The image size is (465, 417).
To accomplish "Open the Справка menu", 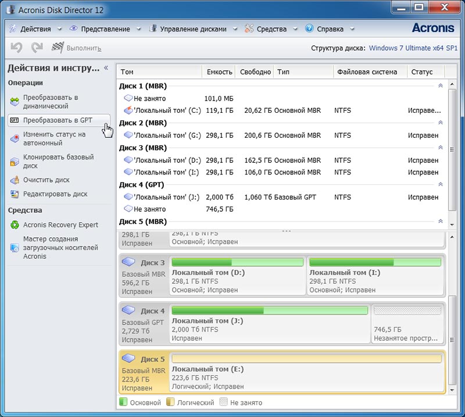I will coord(330,29).
